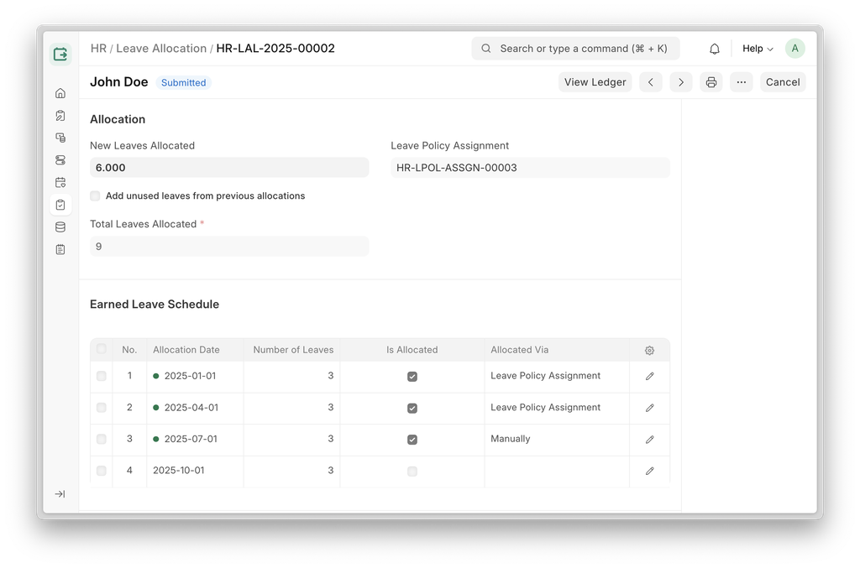
Task: Expand the sidebar using the bottom arrow icon
Action: (60, 494)
